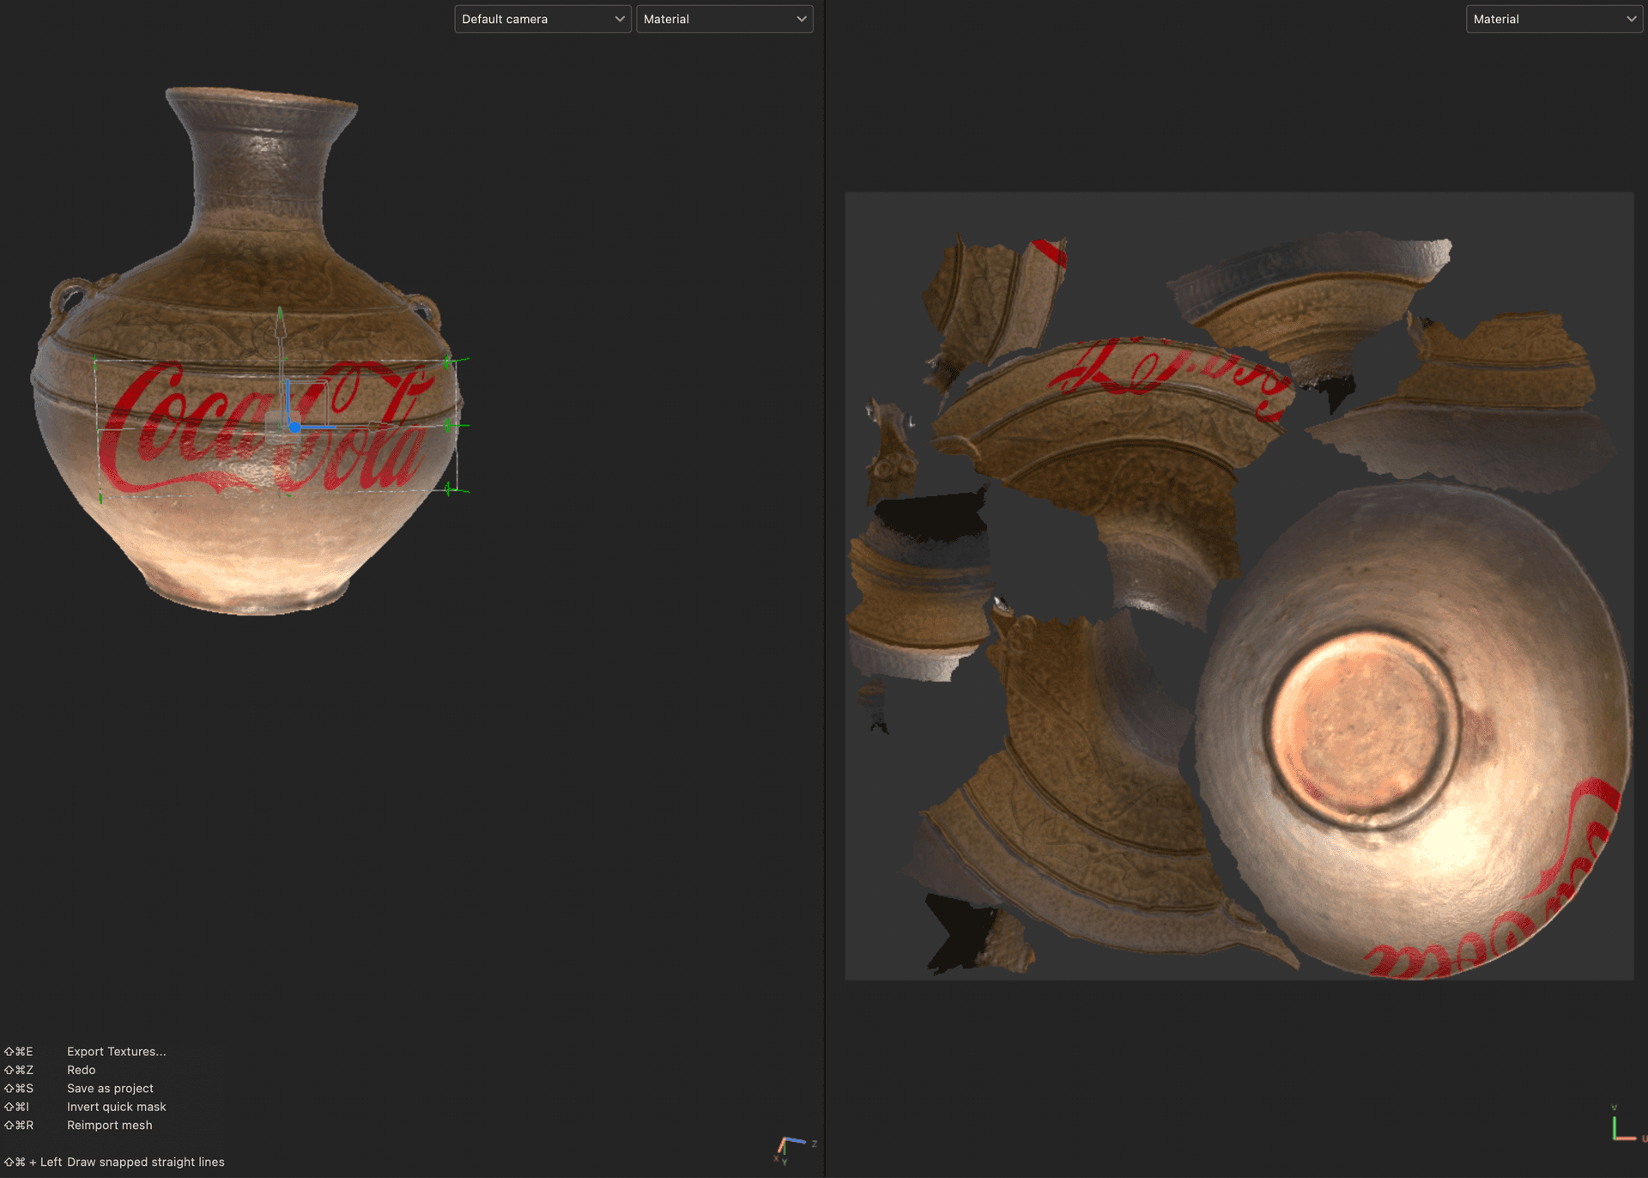Click the vase base circle in UV view
This screenshot has width=1648, height=1178.
(1362, 728)
